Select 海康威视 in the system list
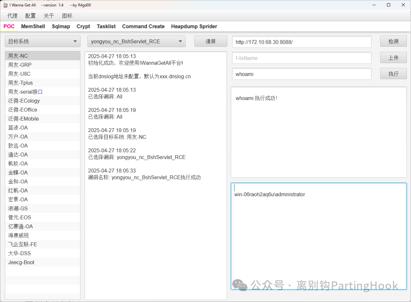The height and width of the screenshot is (302, 411). click(x=43, y=235)
